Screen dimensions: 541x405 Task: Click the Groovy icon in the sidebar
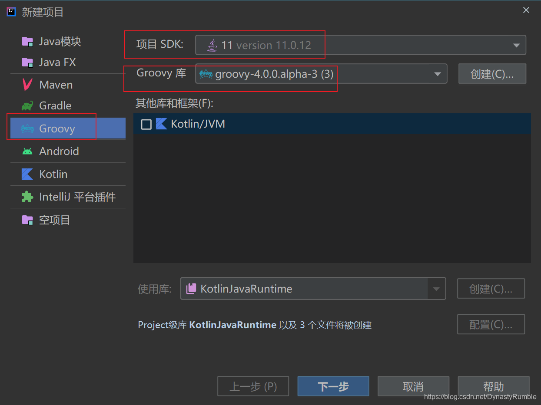pyautogui.click(x=27, y=128)
